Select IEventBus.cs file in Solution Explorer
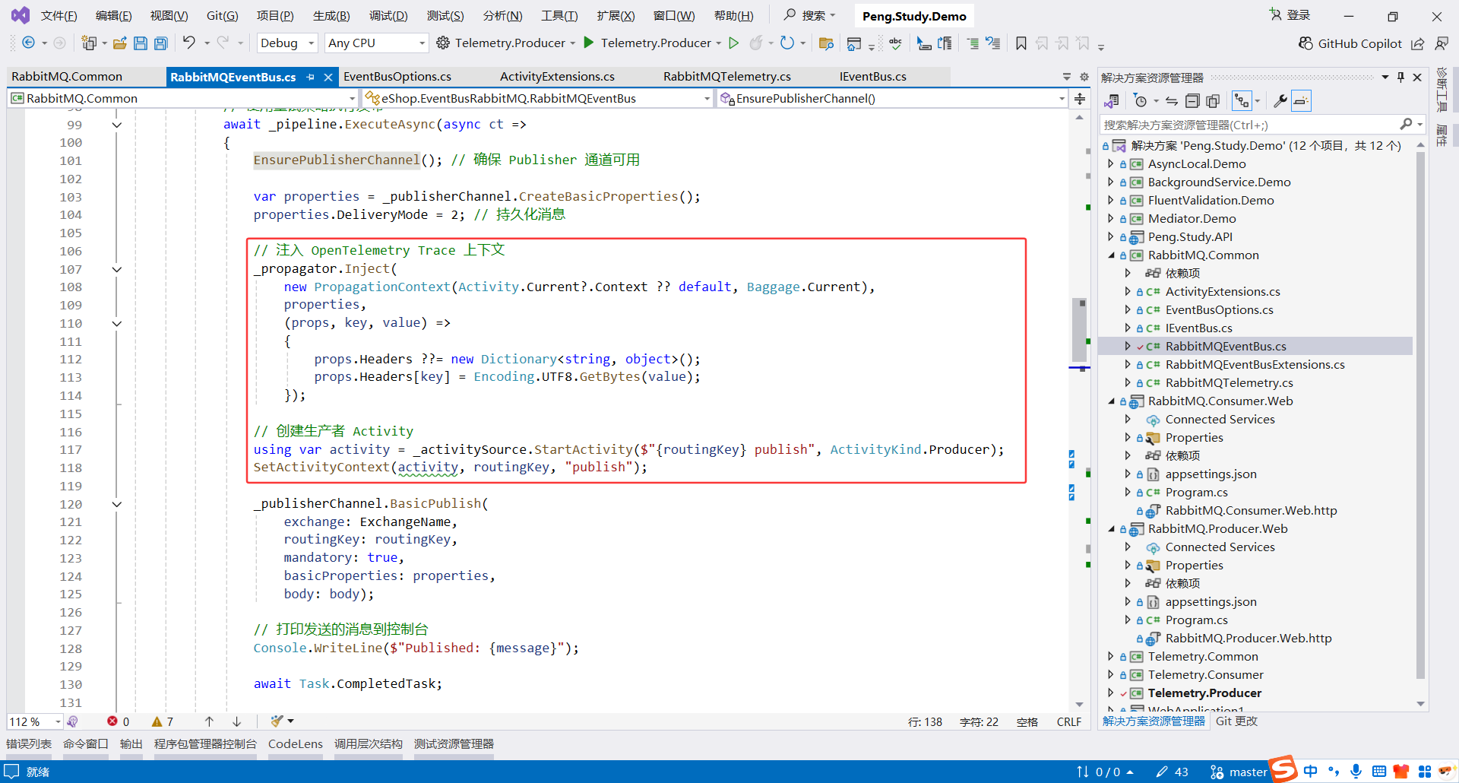 (x=1199, y=328)
